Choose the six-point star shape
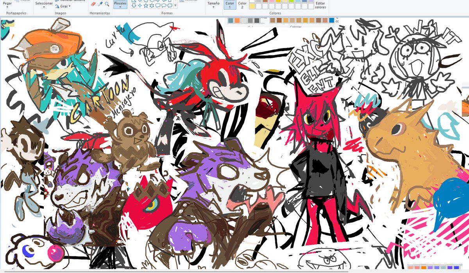Image resolution: width=469 pixels, height=273 pixels. click(152, 5)
